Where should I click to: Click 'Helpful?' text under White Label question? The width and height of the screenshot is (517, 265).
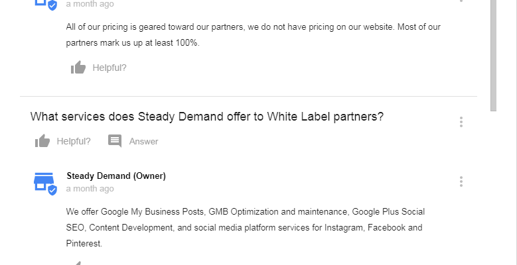pos(74,141)
